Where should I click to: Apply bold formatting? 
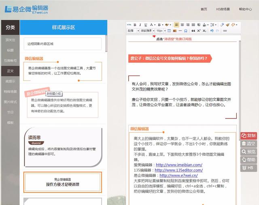tap(135, 25)
